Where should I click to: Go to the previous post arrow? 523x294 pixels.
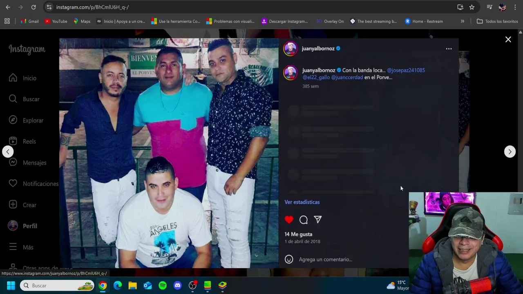click(8, 151)
